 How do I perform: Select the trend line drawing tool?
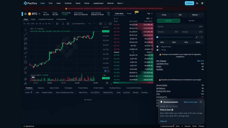click(26, 34)
